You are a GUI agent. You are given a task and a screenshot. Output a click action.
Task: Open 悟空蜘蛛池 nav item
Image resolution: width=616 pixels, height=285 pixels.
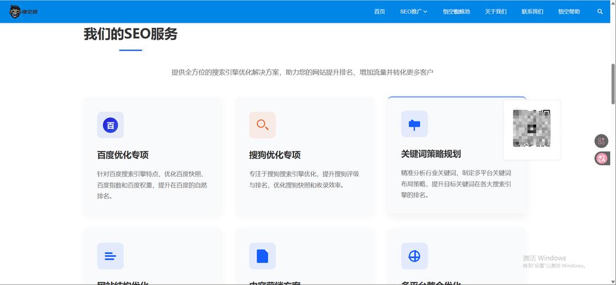[x=456, y=12]
